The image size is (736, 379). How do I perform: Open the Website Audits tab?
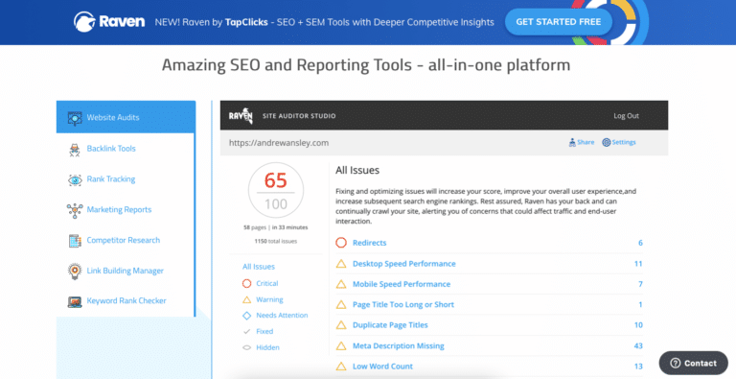(126, 117)
